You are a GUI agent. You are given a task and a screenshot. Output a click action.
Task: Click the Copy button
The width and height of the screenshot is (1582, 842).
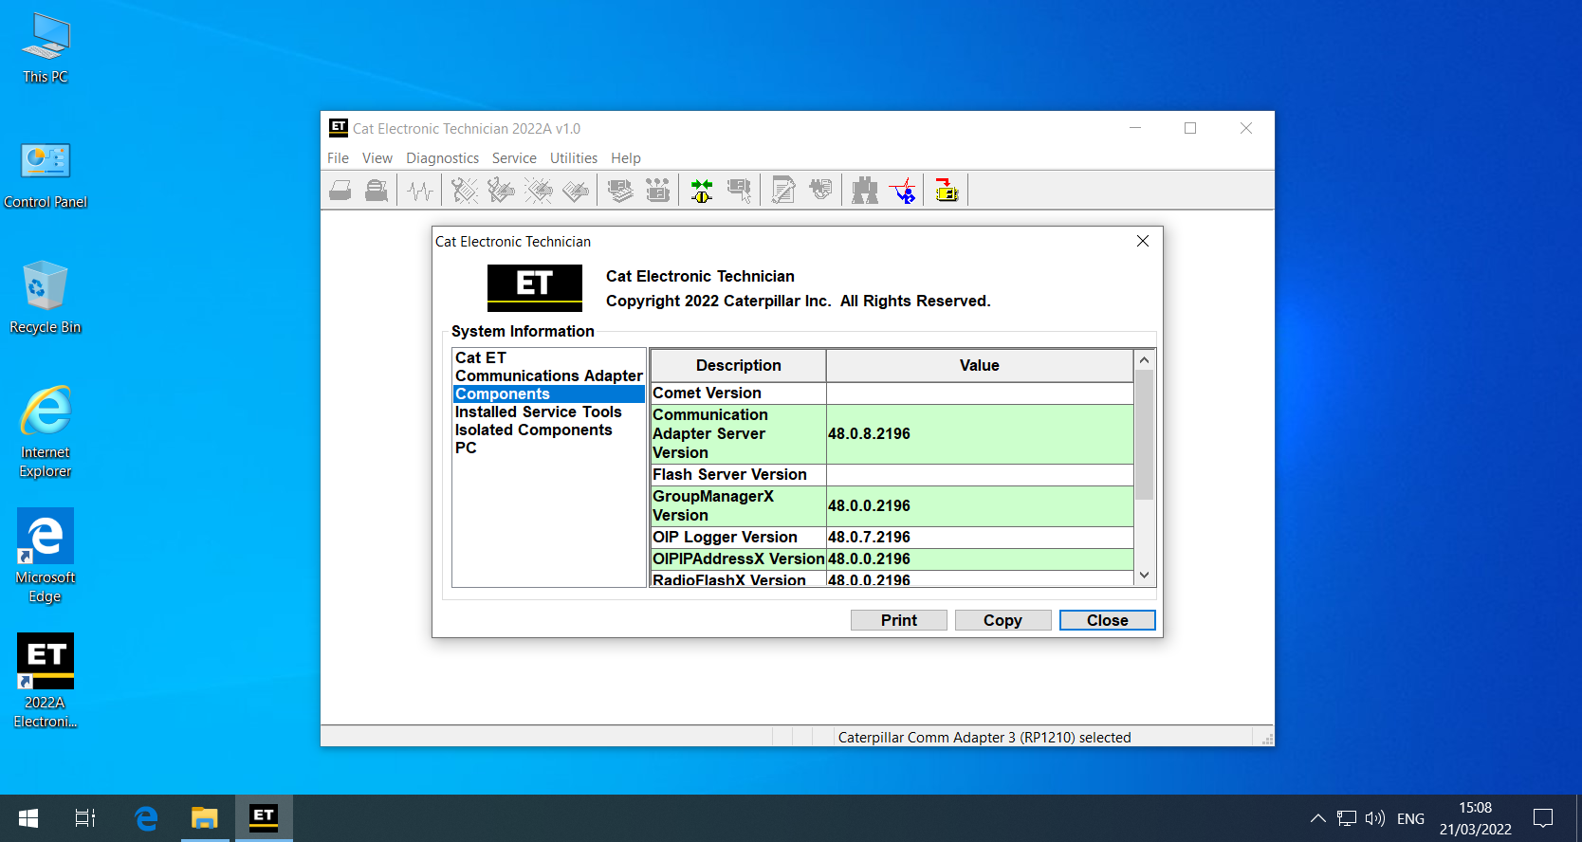tap(1003, 620)
